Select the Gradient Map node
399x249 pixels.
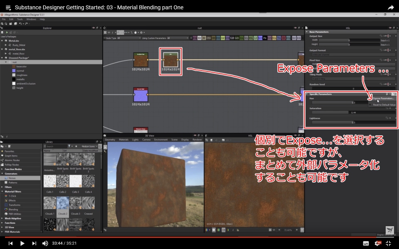[x=141, y=60]
